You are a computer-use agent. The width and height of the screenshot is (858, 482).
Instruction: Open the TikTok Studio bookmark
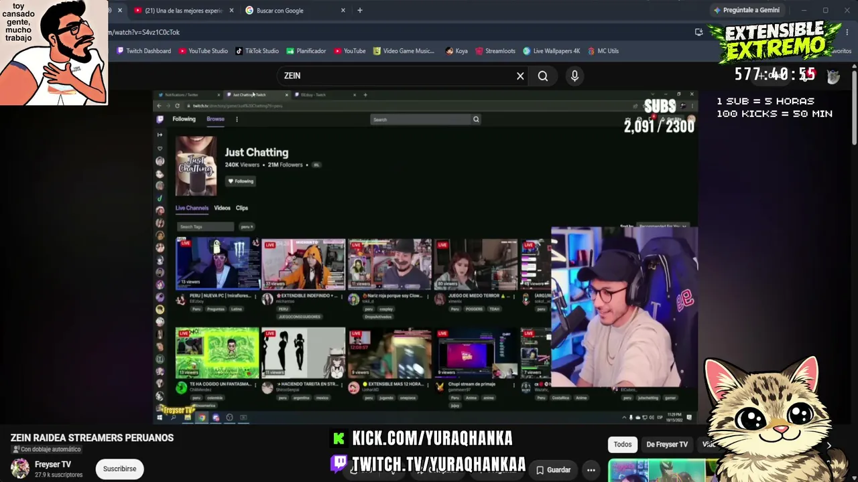(257, 51)
